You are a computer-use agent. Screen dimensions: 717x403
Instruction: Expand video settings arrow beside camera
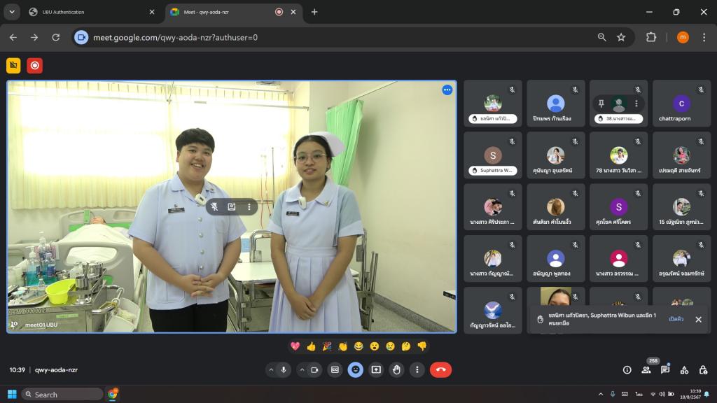coord(302,369)
